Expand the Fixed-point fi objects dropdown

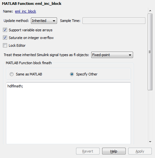tap(112, 55)
